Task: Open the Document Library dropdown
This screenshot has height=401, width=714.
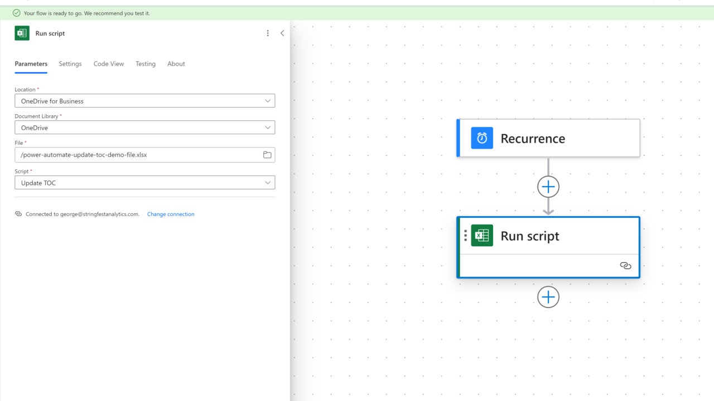Action: point(268,128)
